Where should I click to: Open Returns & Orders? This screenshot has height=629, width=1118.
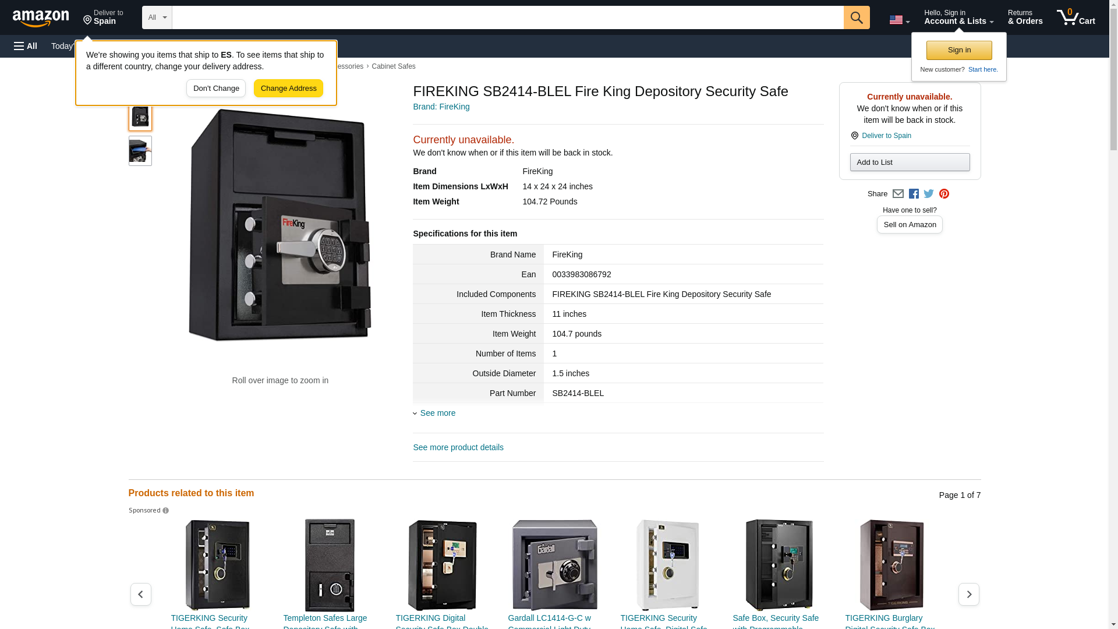[1025, 17]
